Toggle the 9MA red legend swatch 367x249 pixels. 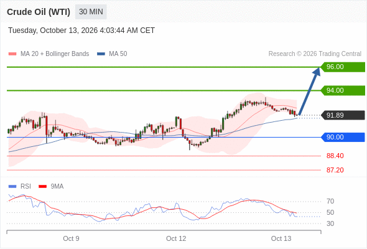tap(42, 187)
